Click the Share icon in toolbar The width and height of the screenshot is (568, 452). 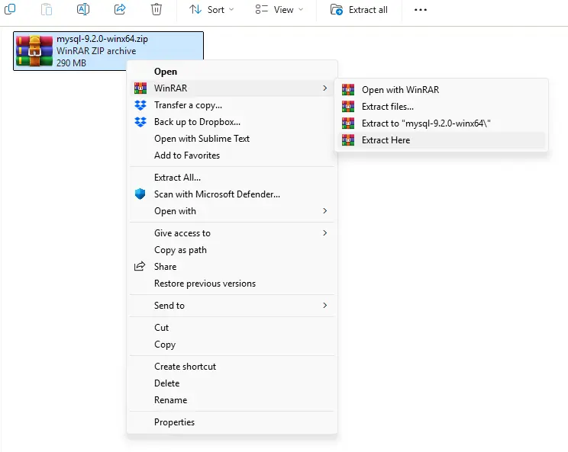coord(120,9)
